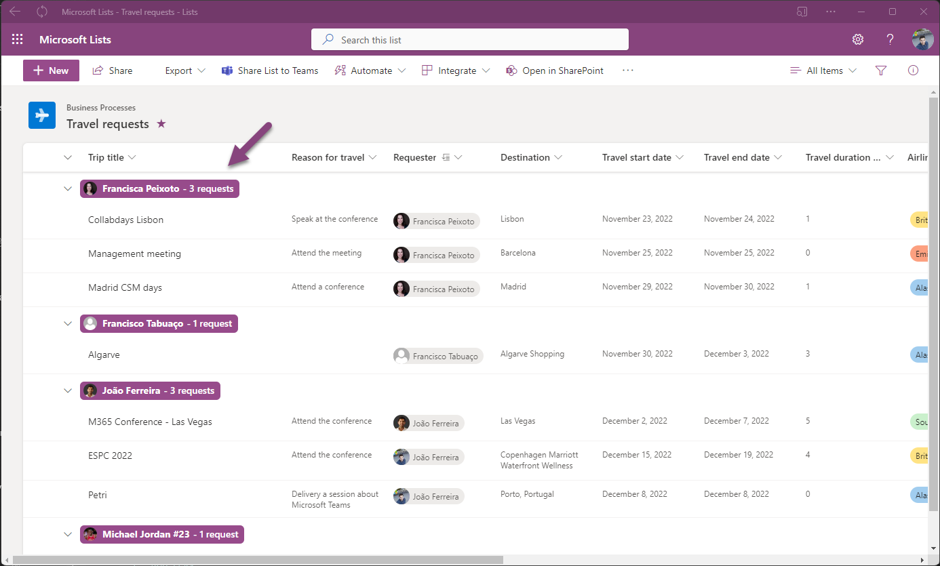This screenshot has width=940, height=566.
Task: Open the Automate menu
Action: click(370, 70)
